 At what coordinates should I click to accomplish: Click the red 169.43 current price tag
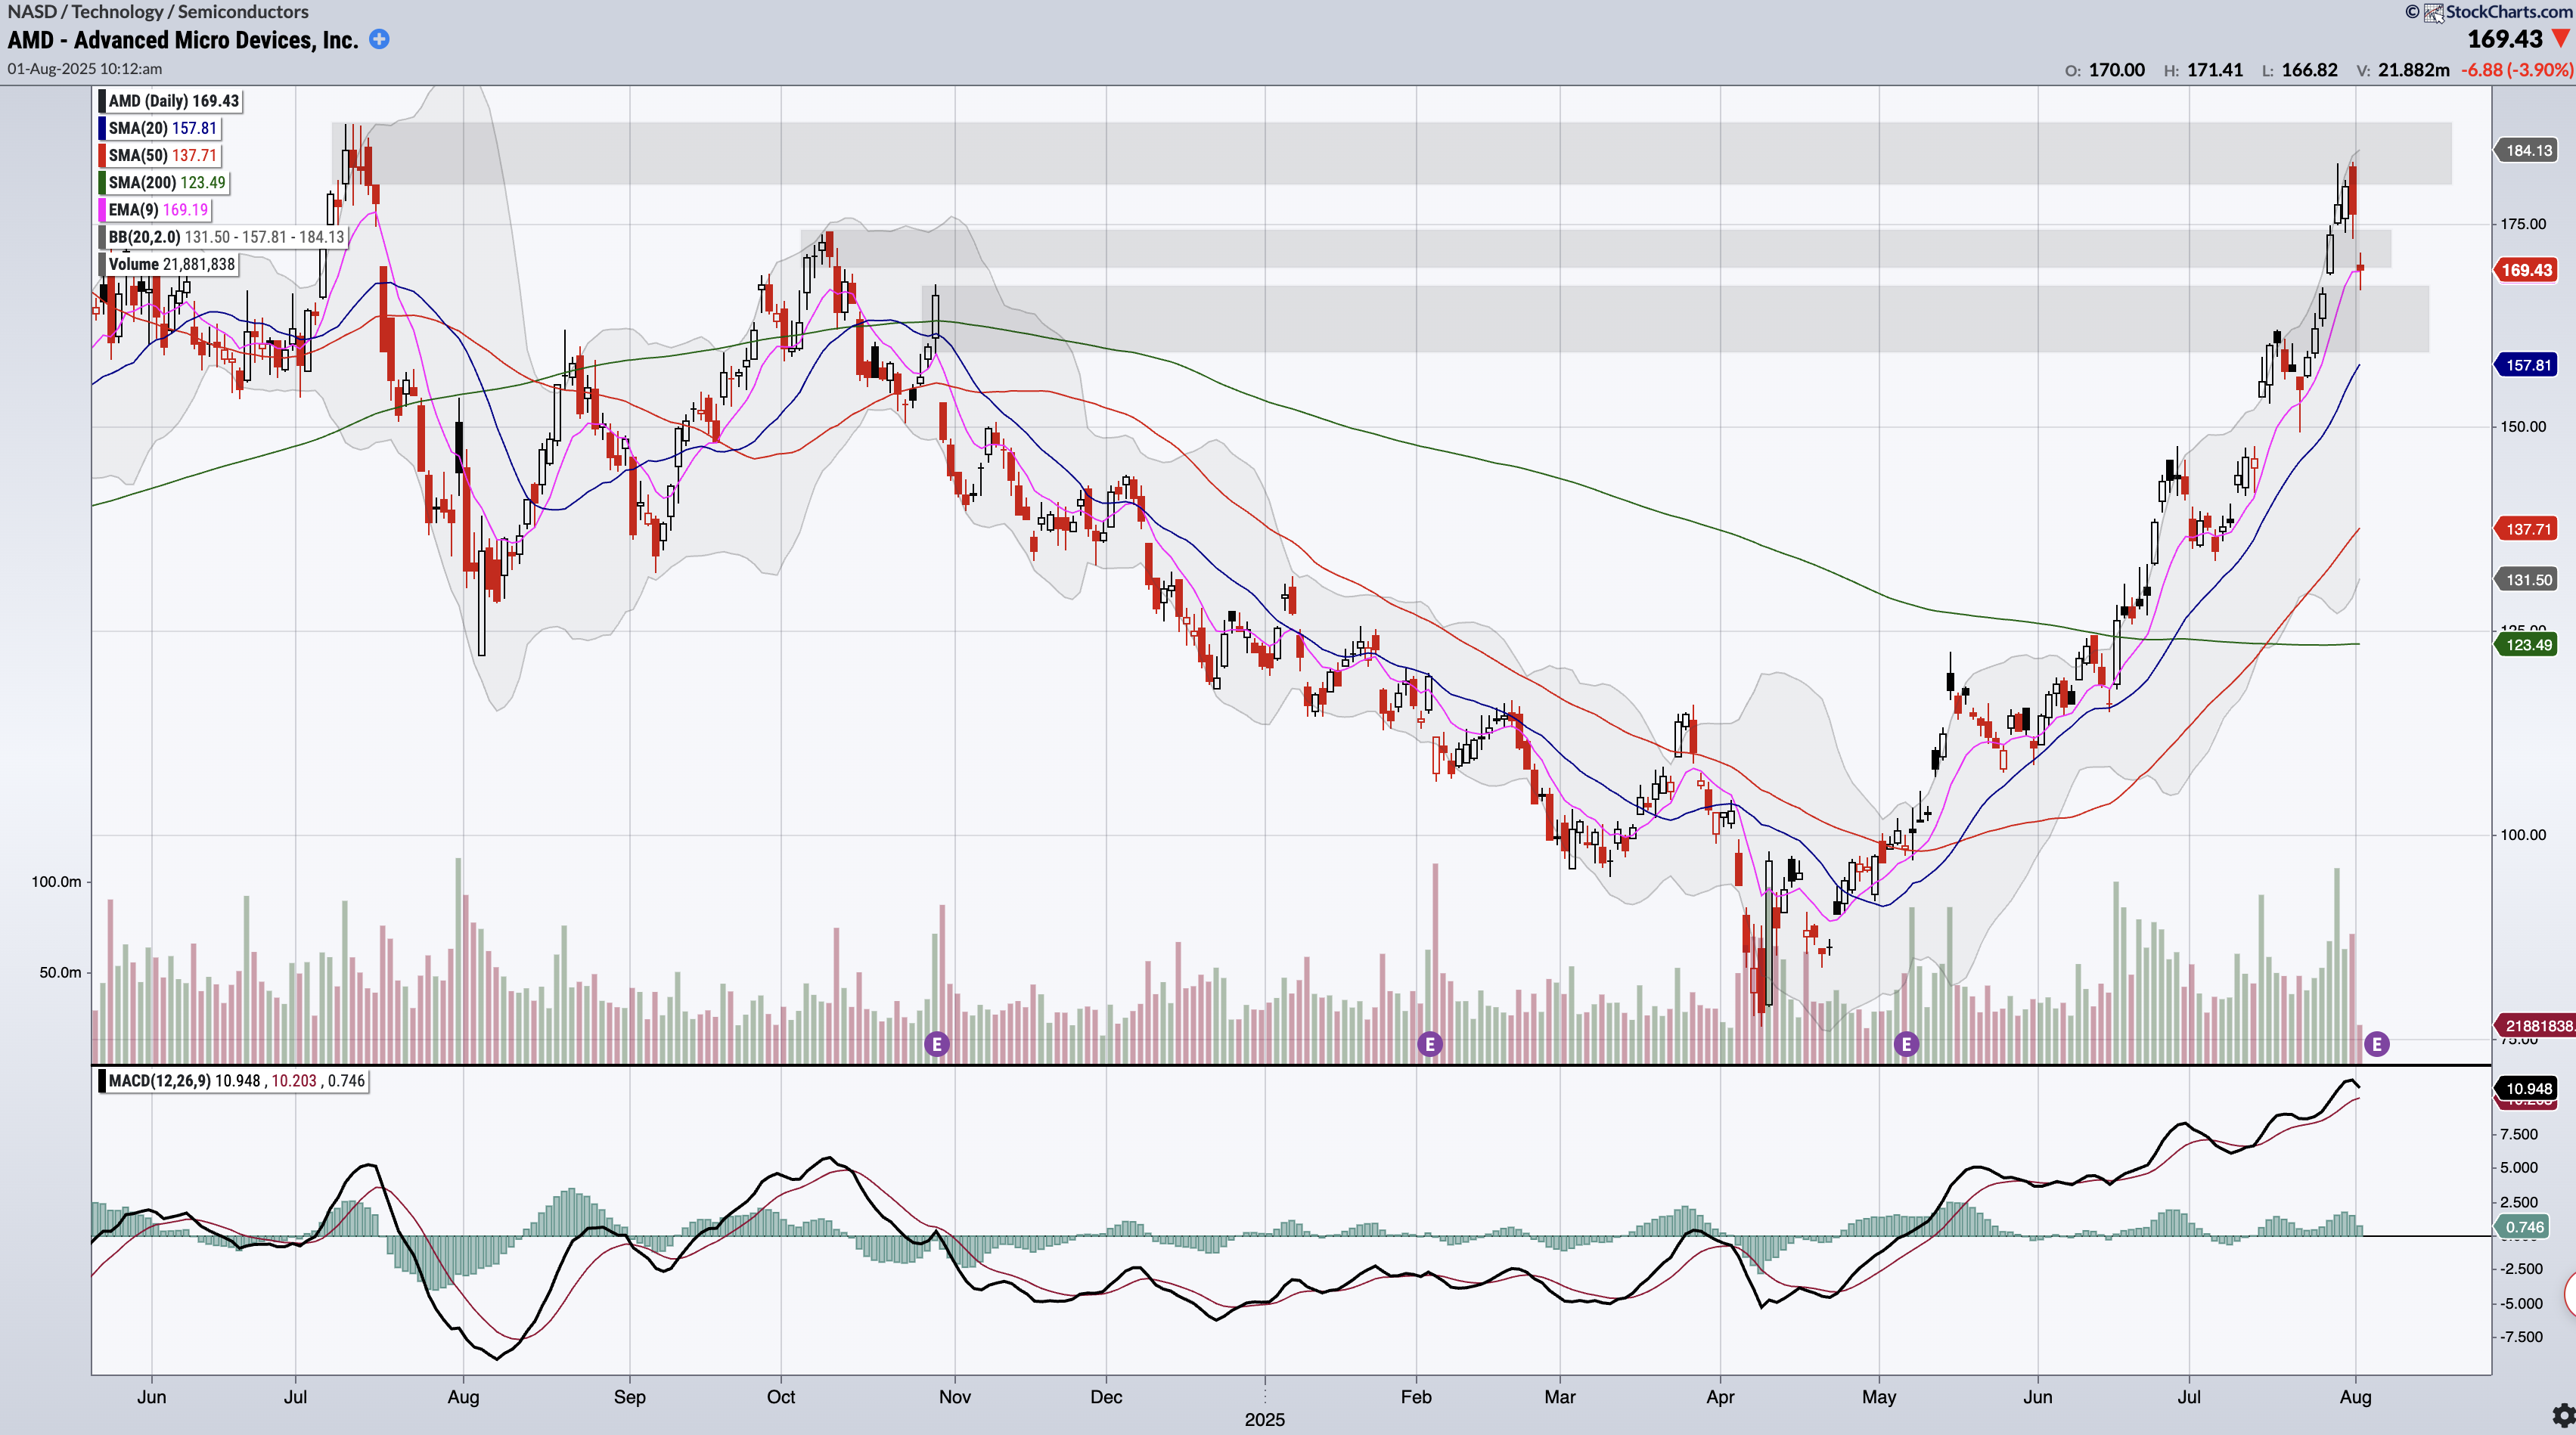click(x=2527, y=270)
